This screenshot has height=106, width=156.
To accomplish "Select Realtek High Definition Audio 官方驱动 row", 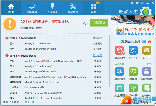I will (x=56, y=49).
